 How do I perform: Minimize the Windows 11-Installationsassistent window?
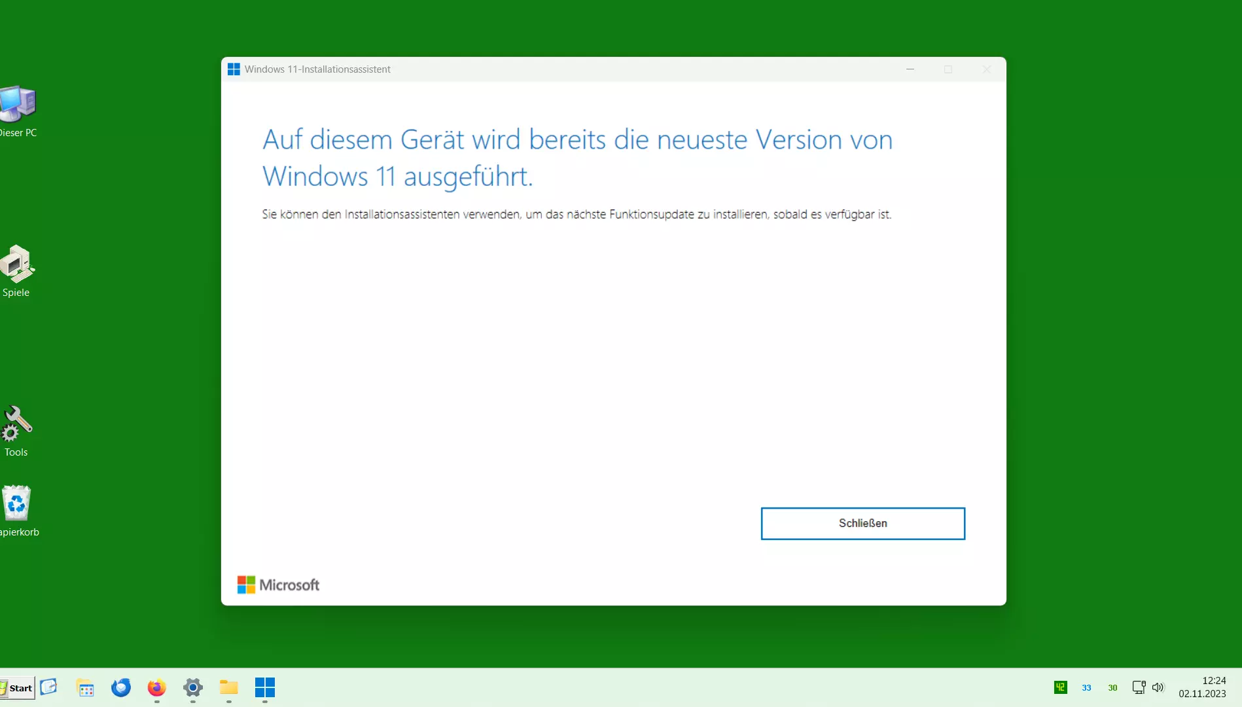pyautogui.click(x=910, y=69)
